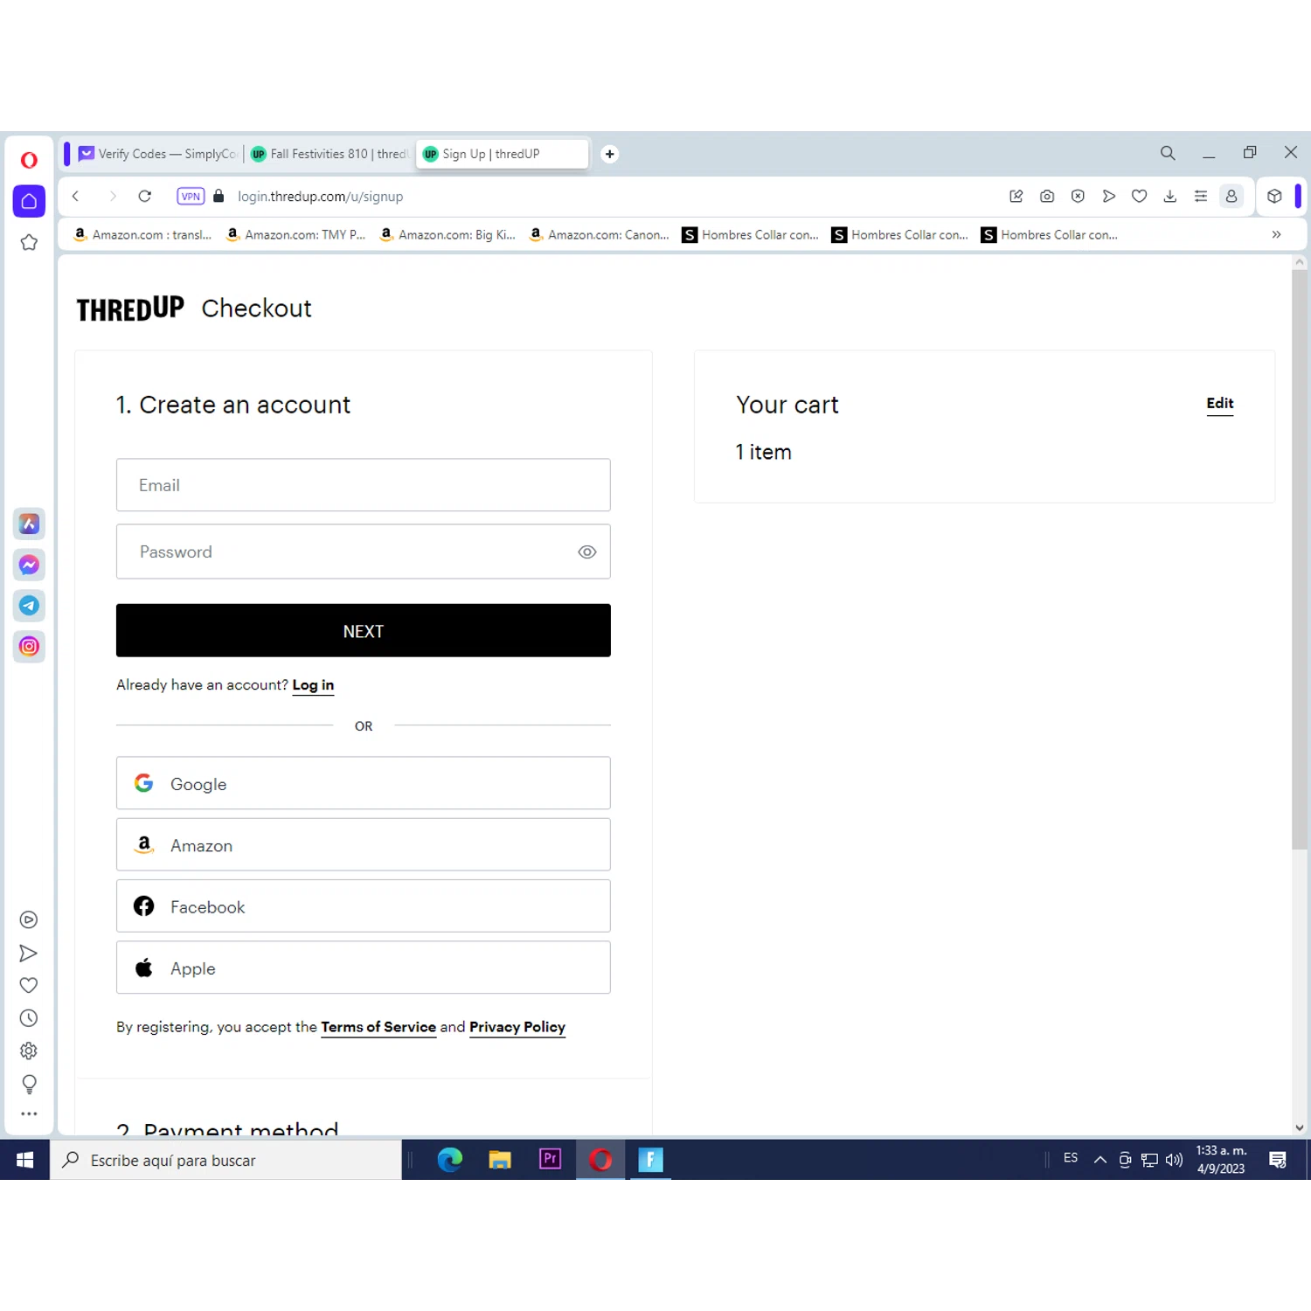Go back to previous page
This screenshot has width=1311, height=1311.
[76, 197]
